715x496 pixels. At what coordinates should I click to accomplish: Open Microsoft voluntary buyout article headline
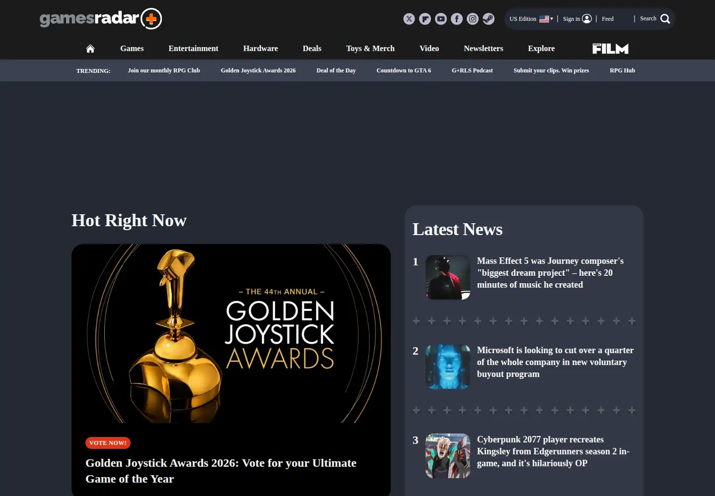point(555,362)
